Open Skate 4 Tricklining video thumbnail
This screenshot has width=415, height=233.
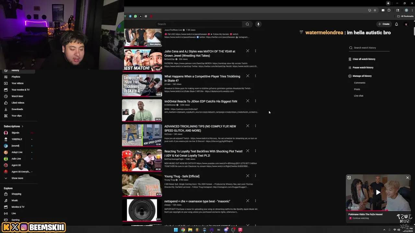[142, 85]
